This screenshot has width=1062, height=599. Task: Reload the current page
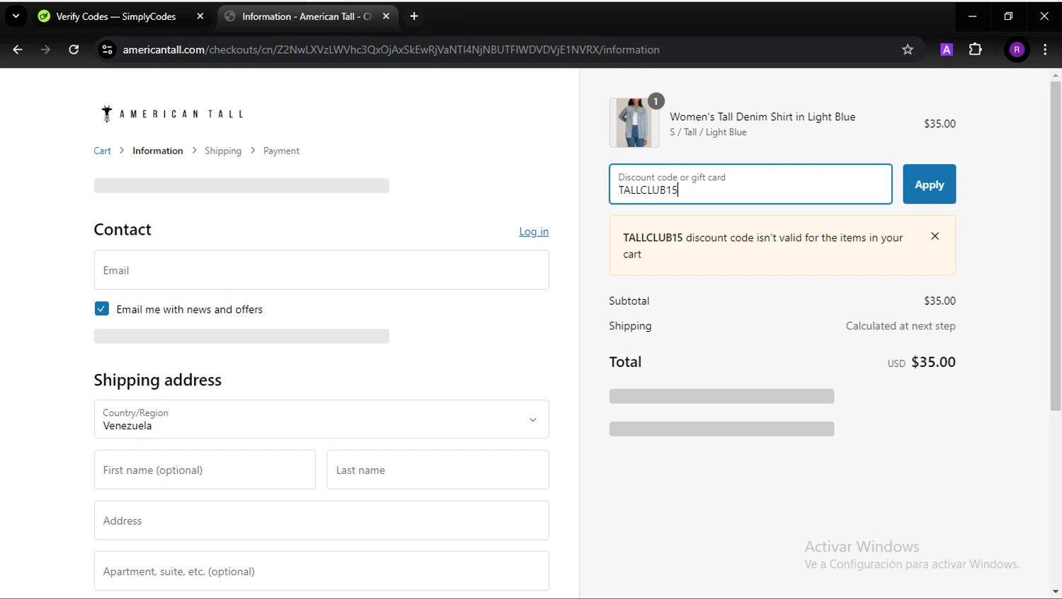[74, 50]
